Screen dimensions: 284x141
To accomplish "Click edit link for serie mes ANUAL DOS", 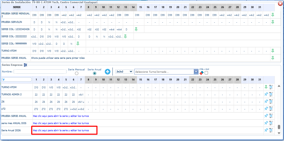I will click(61, 123).
